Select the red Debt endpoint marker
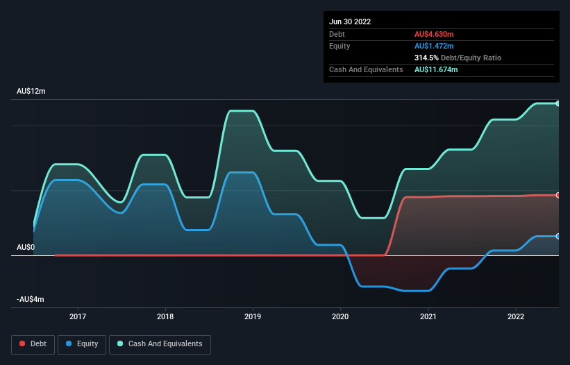Image resolution: width=570 pixels, height=365 pixels. click(x=558, y=195)
